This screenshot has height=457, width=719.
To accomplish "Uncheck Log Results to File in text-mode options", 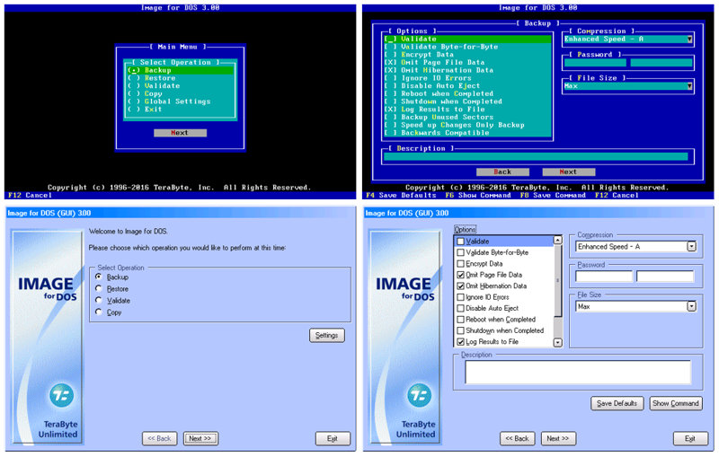I will [x=467, y=109].
